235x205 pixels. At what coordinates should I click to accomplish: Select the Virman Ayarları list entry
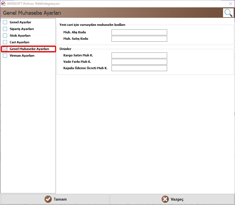[x=22, y=56]
